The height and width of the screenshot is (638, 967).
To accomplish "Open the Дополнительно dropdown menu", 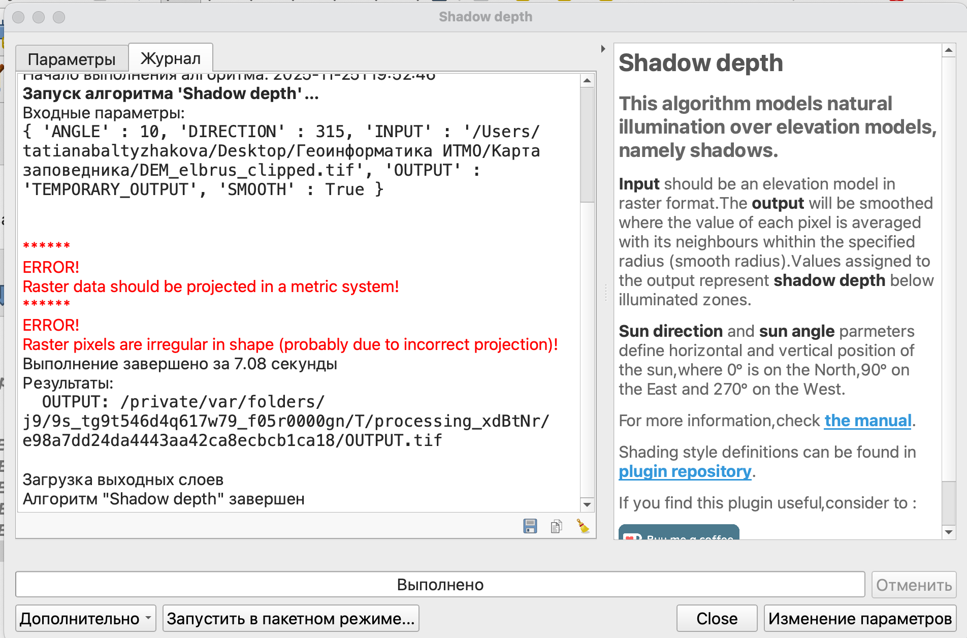I will tap(85, 618).
